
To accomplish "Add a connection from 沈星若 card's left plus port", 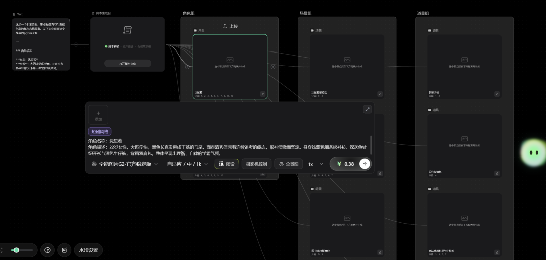I will pos(187,67).
